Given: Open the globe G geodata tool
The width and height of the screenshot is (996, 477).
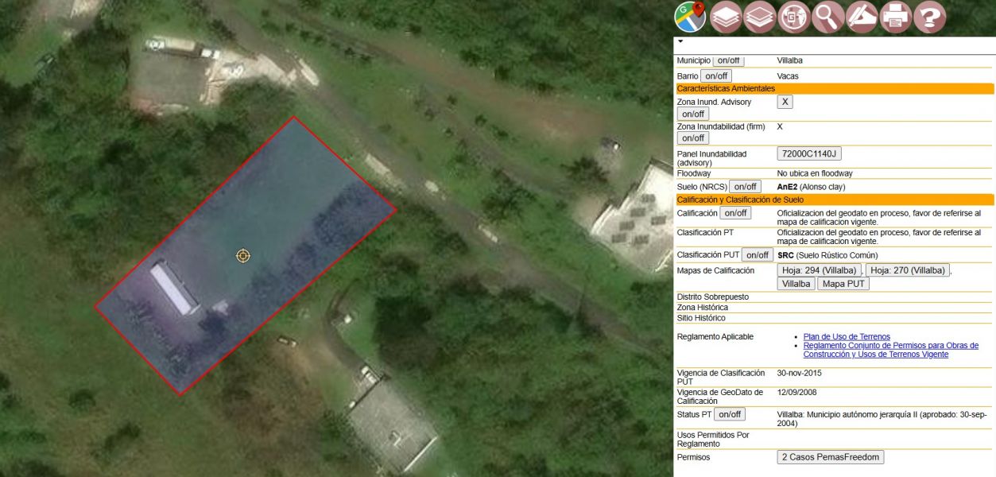Looking at the screenshot, I should [x=793, y=17].
